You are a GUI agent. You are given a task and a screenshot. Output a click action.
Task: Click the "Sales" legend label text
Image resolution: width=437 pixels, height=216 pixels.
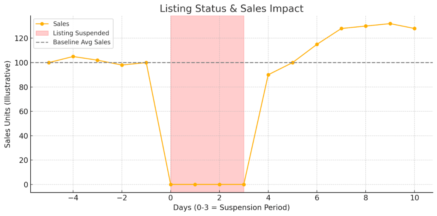click(x=61, y=24)
